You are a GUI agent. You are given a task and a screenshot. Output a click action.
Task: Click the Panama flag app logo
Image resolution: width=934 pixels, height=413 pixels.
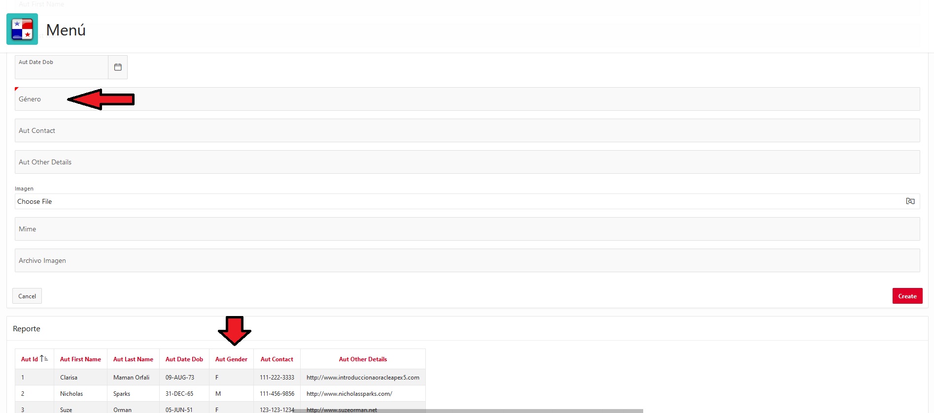[22, 29]
